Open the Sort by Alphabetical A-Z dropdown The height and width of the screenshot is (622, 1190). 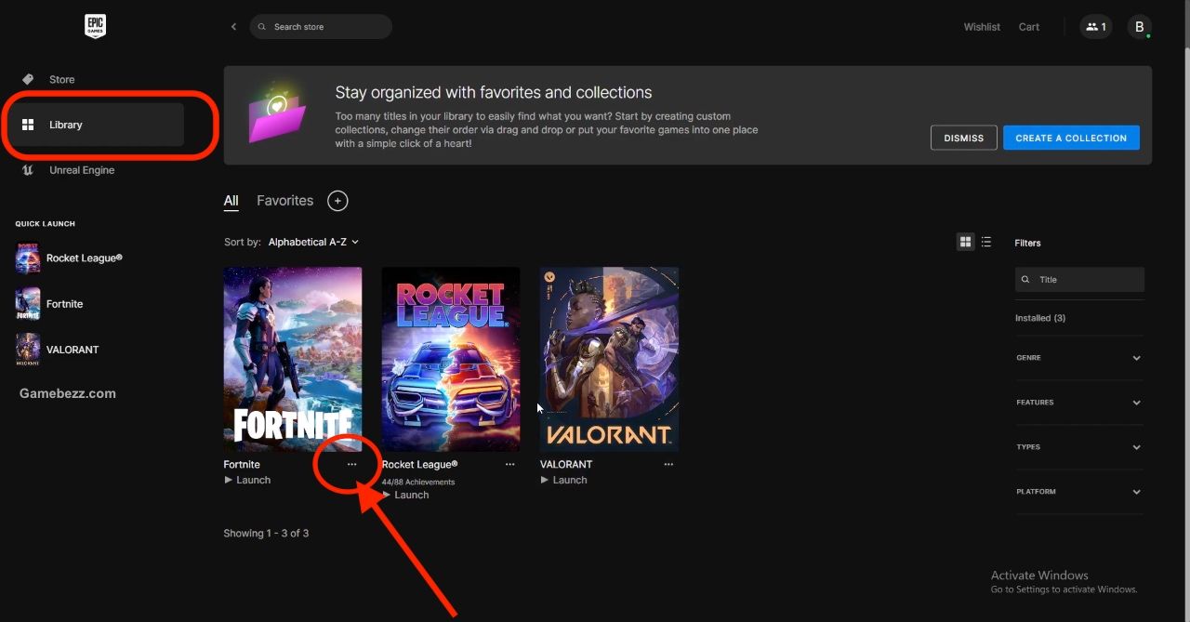click(313, 242)
